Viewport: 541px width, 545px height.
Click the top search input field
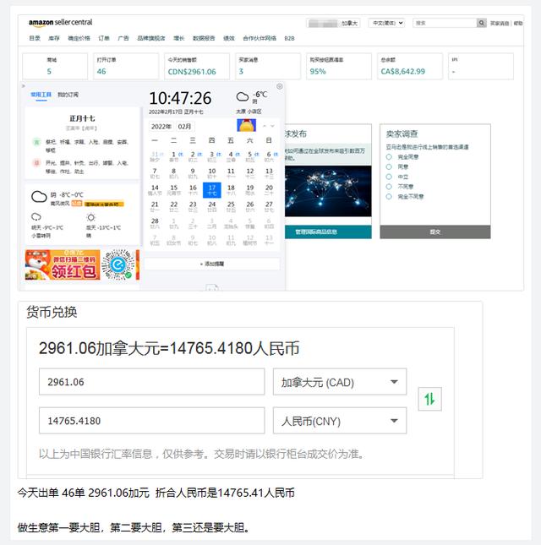pos(445,23)
